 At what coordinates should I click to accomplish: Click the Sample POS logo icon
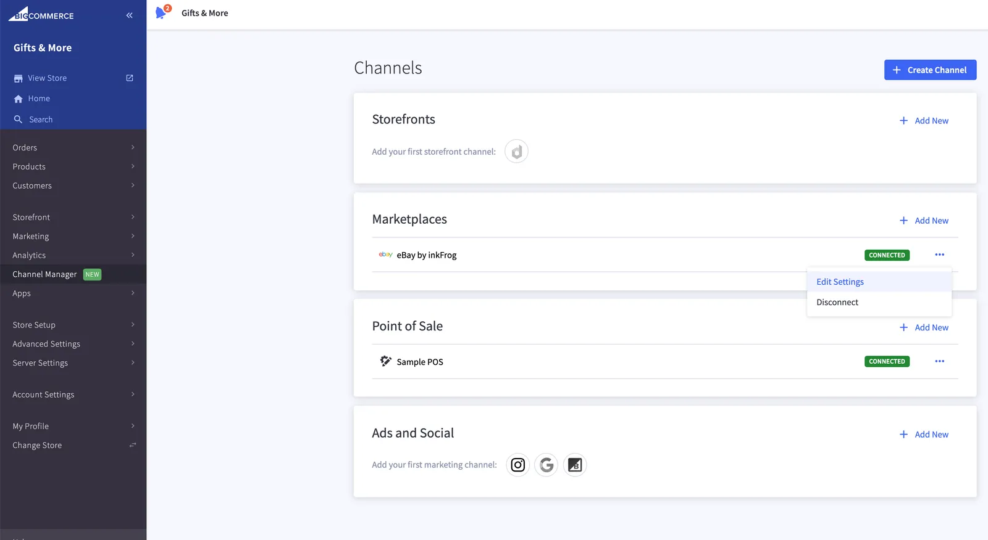[385, 361]
